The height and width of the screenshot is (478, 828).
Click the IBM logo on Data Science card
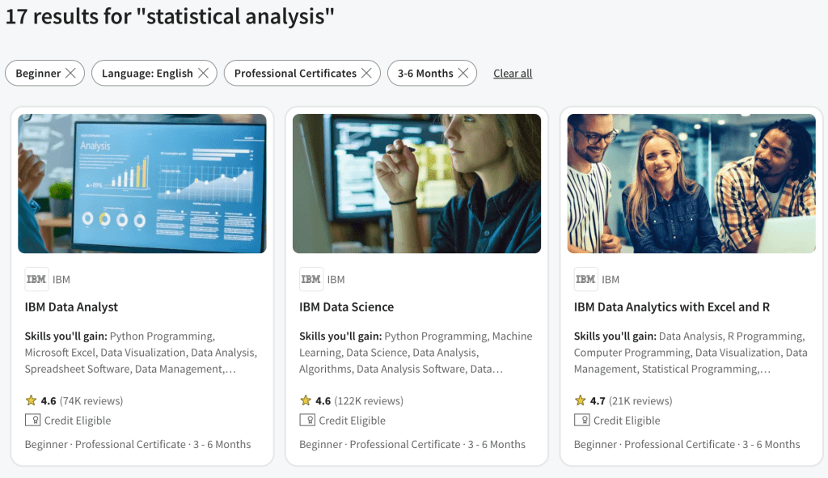coord(311,280)
